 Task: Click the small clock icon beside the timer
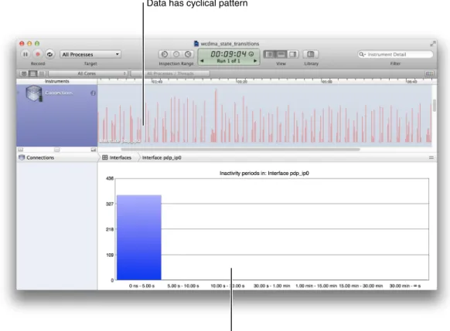251,54
